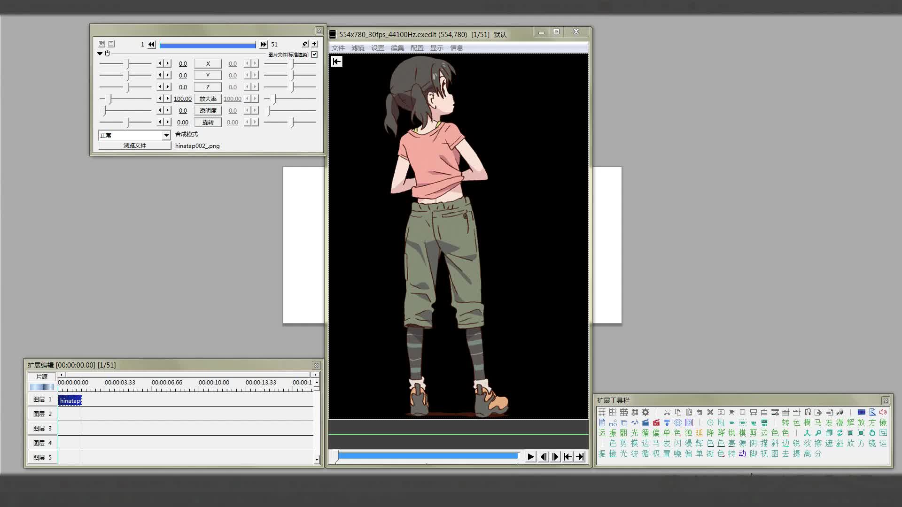
Task: Click the green magnifier icon in toolbar
Action: pyautogui.click(x=818, y=433)
